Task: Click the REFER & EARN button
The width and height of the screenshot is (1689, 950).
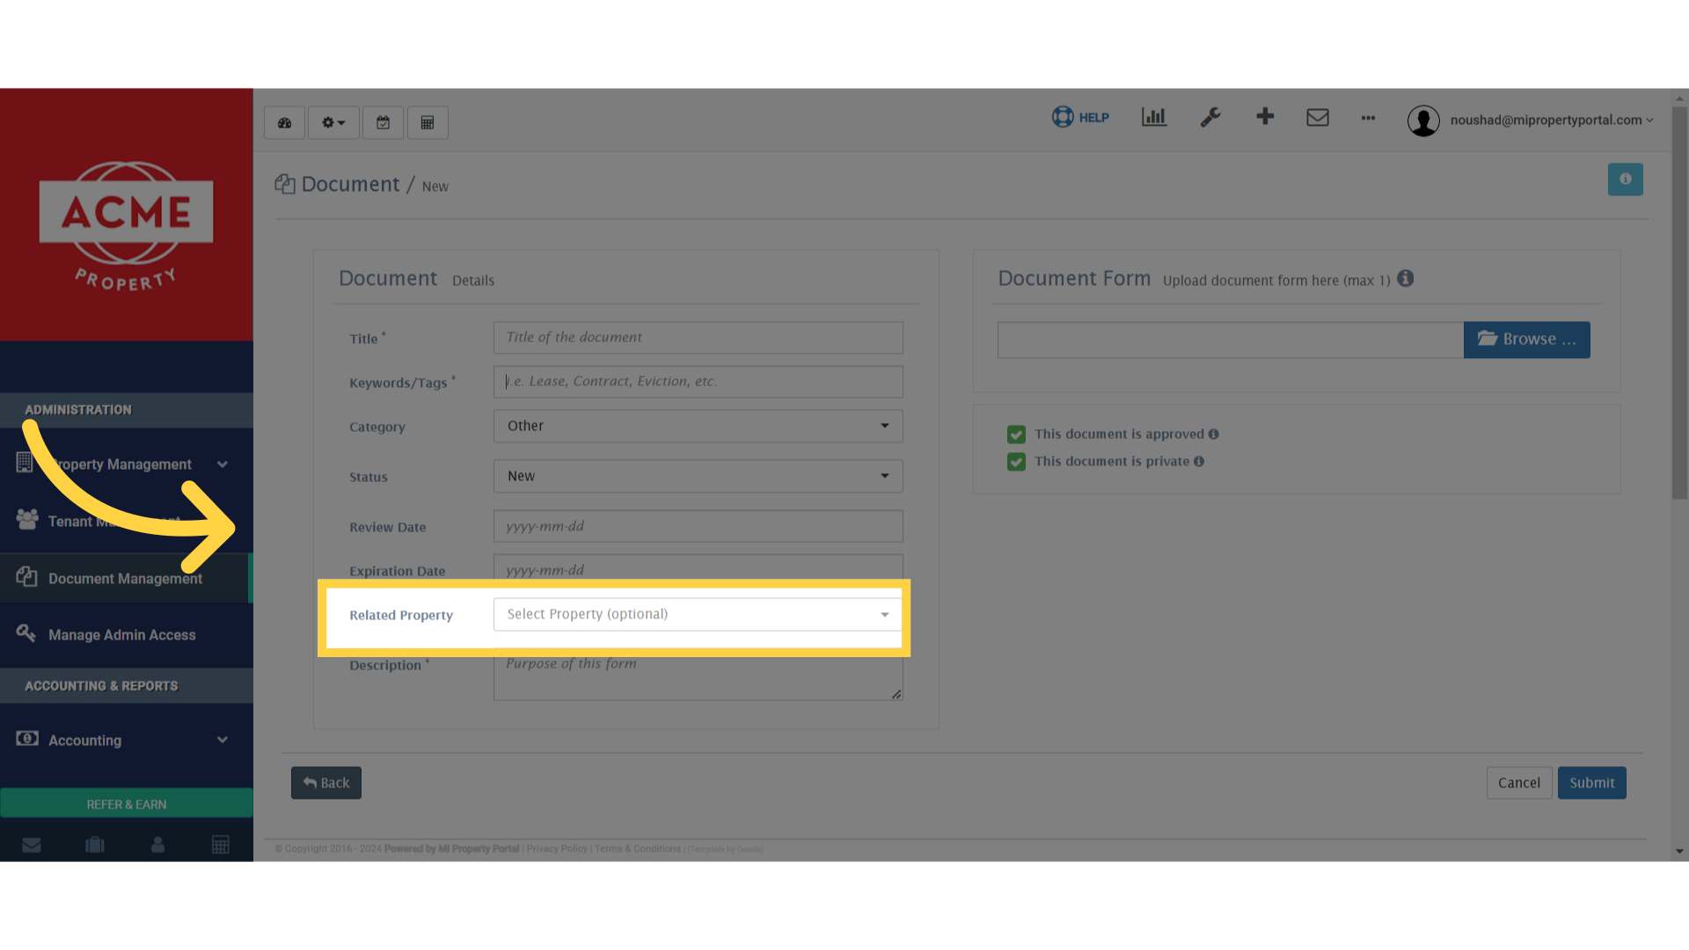Action: coord(127,804)
